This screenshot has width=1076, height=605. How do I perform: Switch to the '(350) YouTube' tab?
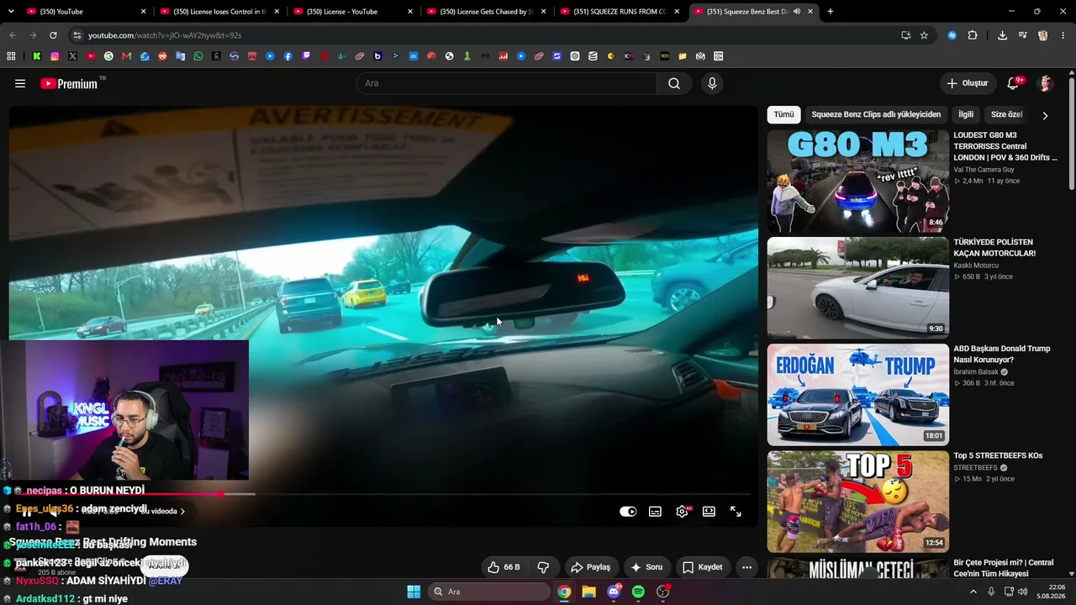84,12
